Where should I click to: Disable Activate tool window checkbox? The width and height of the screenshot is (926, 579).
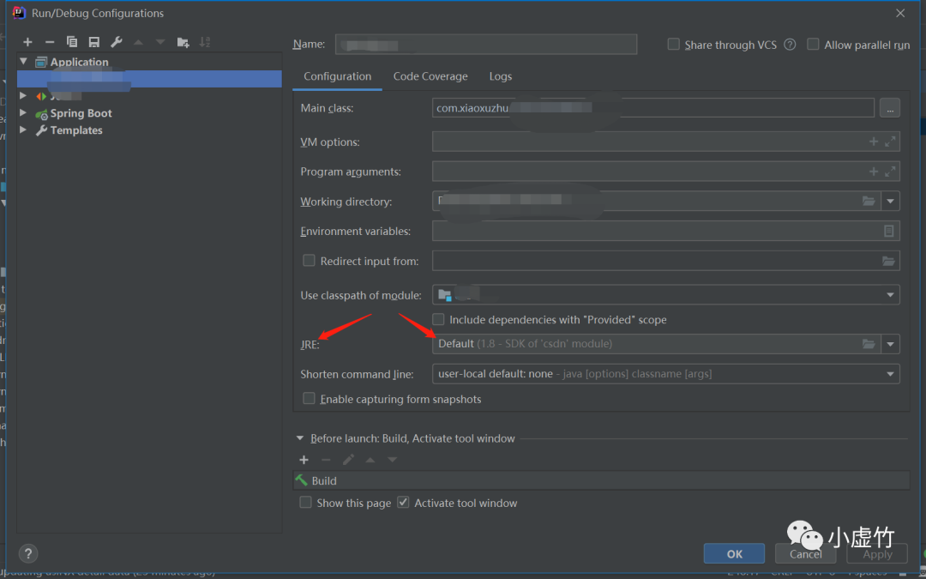click(x=404, y=503)
